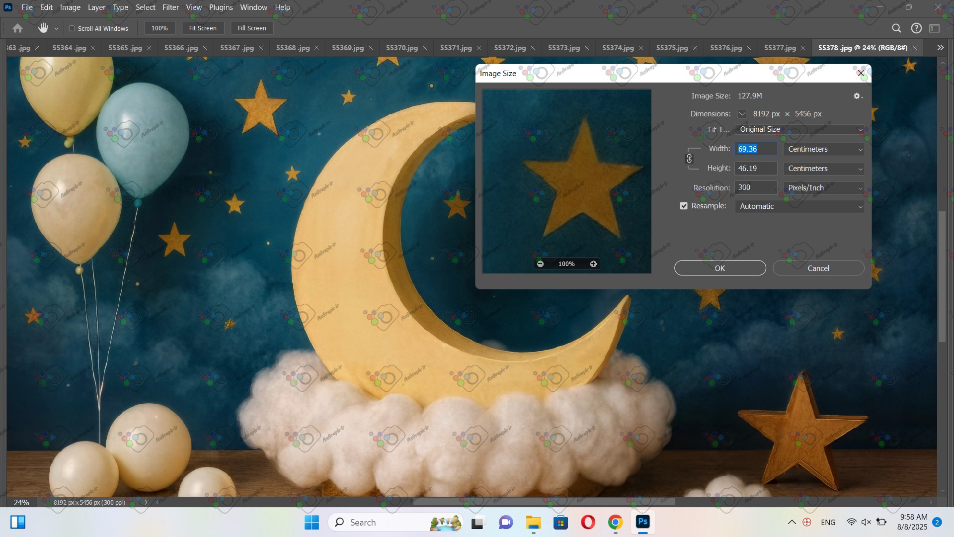Click the OK button
954x537 pixels.
(719, 268)
